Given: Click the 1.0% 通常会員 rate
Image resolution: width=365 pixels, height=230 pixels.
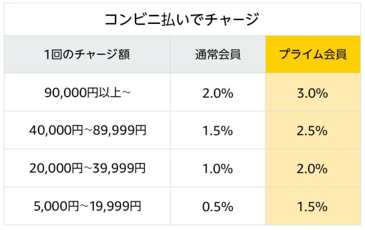Looking at the screenshot, I should (x=218, y=169).
